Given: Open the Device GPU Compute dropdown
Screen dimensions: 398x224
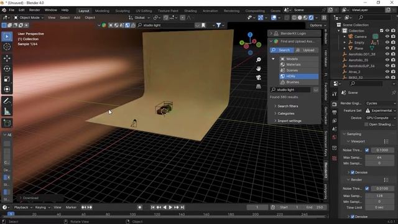Looking at the screenshot, I should [381, 118].
